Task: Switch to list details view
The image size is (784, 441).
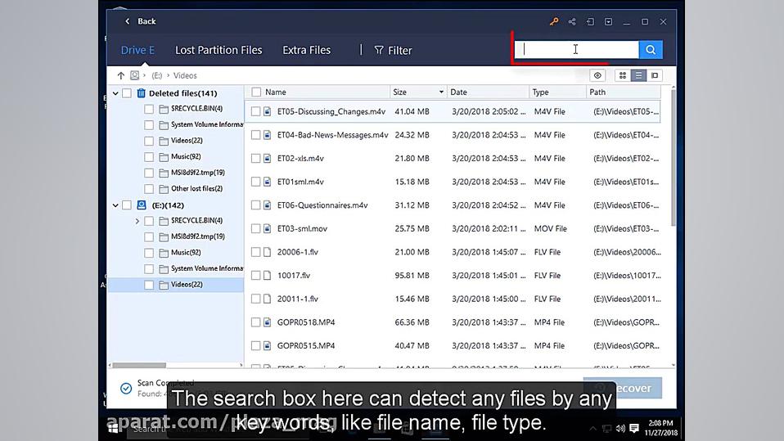Action: [638, 75]
